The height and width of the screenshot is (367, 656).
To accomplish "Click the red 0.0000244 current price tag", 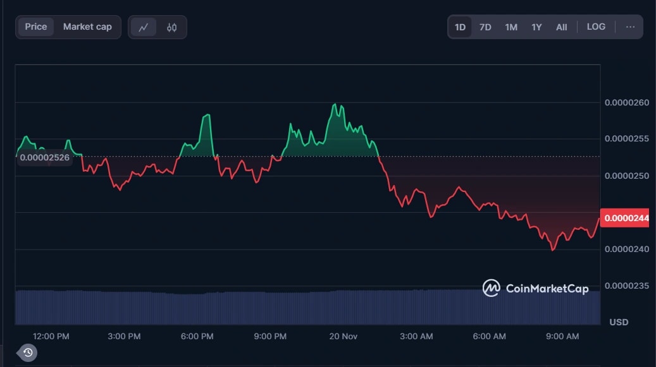I will pyautogui.click(x=626, y=219).
